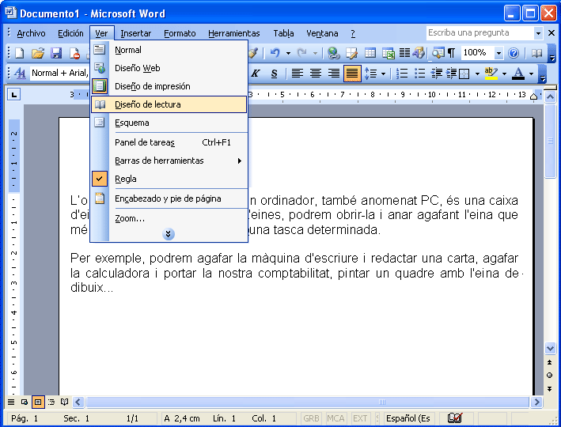Choose Esquema from the Ver menu
Image resolution: width=561 pixels, height=427 pixels.
coord(131,123)
